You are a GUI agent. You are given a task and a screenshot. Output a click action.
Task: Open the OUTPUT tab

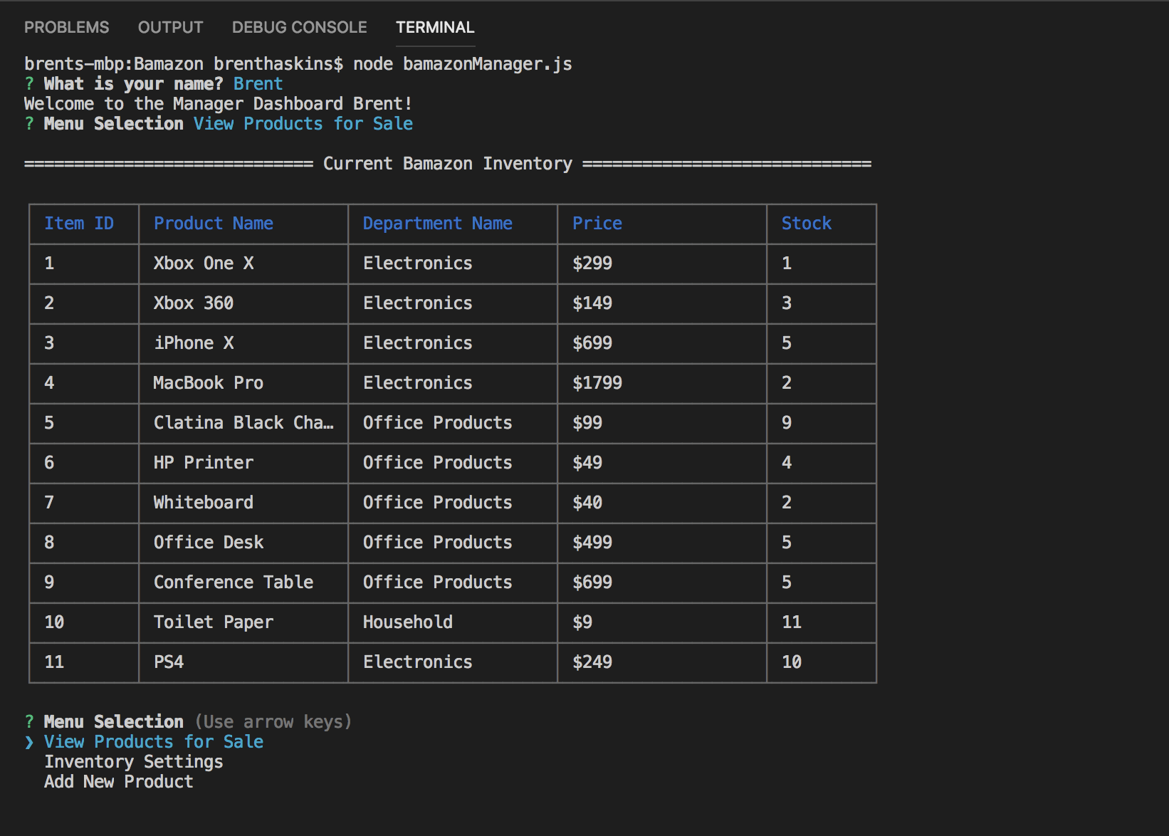click(170, 27)
